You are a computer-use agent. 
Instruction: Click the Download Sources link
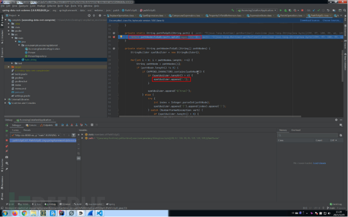point(310,21)
